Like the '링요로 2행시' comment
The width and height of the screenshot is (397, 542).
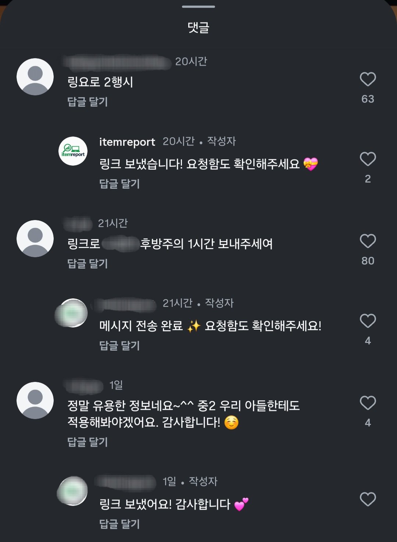(368, 79)
